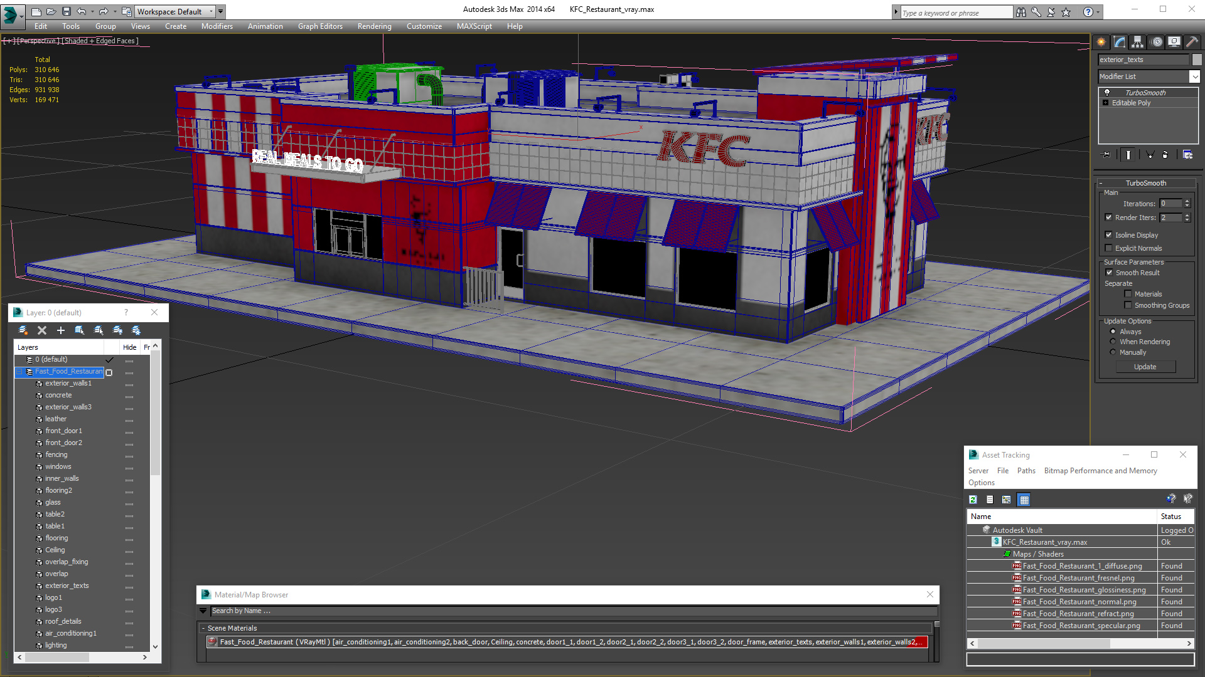The width and height of the screenshot is (1205, 677).
Task: Select When Rendering update option
Action: coord(1113,342)
